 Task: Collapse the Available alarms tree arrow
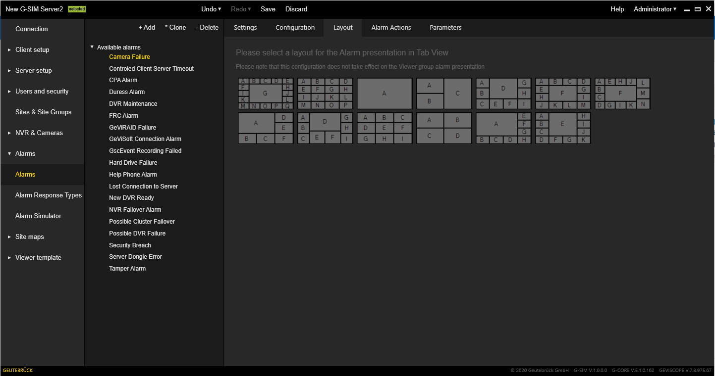[x=92, y=47]
